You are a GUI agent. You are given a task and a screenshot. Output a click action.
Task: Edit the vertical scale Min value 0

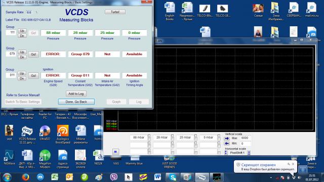tap(246, 144)
